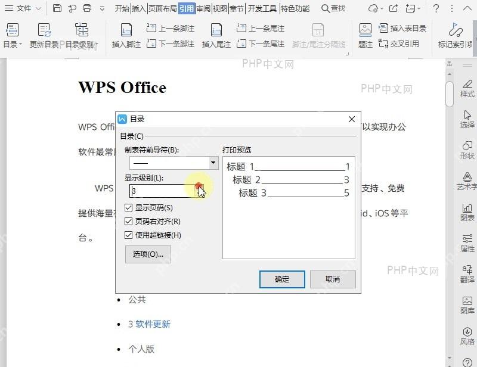Open the 特色功能 tab
477x367 pixels.
(x=295, y=8)
